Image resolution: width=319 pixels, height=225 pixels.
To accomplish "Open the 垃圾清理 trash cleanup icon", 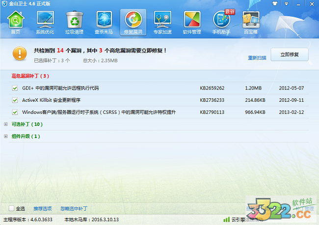I will [x=74, y=23].
